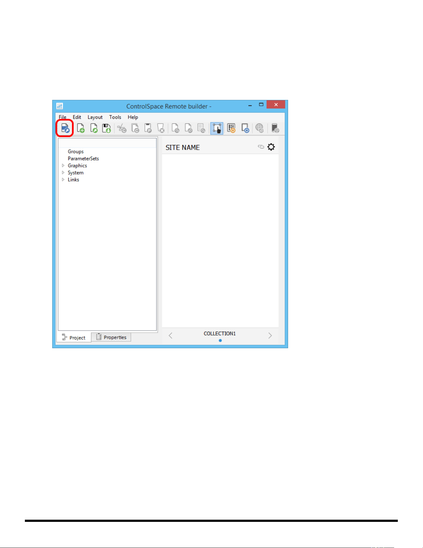423x548 pixels.
Task: Click the small link icon beside the gear
Action: pyautogui.click(x=261, y=147)
